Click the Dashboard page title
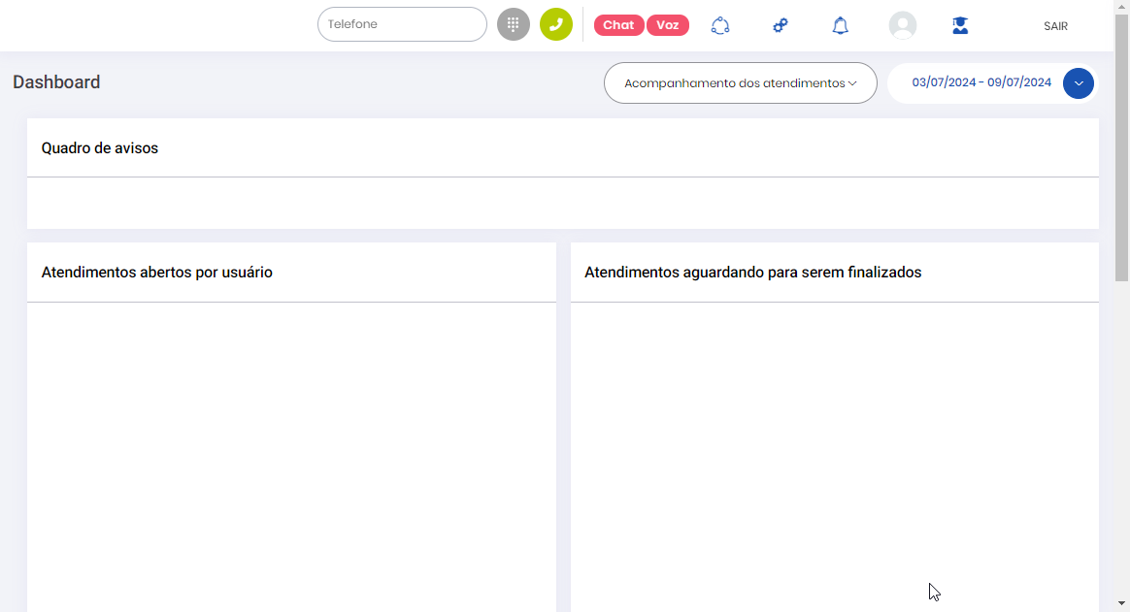Viewport: 1130px width, 612px height. (x=56, y=82)
